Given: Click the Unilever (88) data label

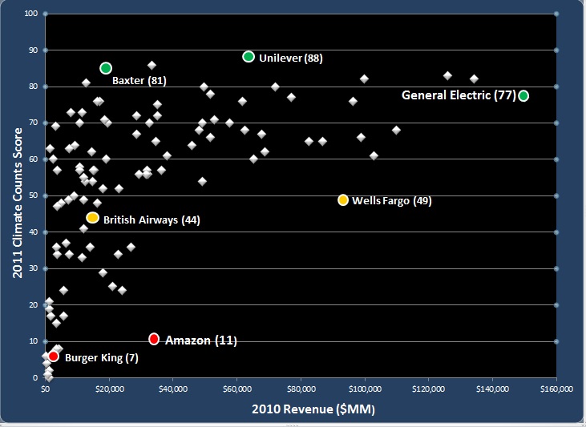Looking at the screenshot, I should coord(291,58).
